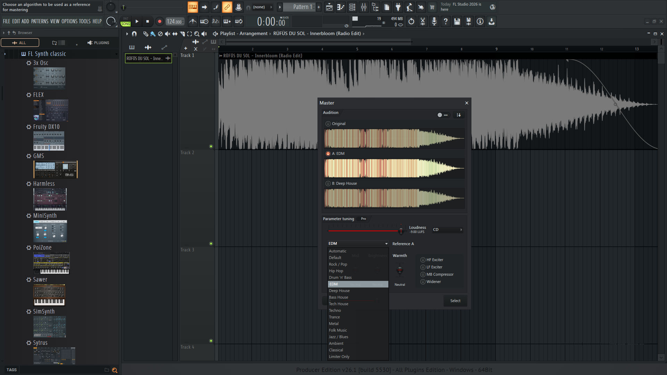Open the Pattern 1 selector
Viewport: 667px width, 375px height.
299,7
